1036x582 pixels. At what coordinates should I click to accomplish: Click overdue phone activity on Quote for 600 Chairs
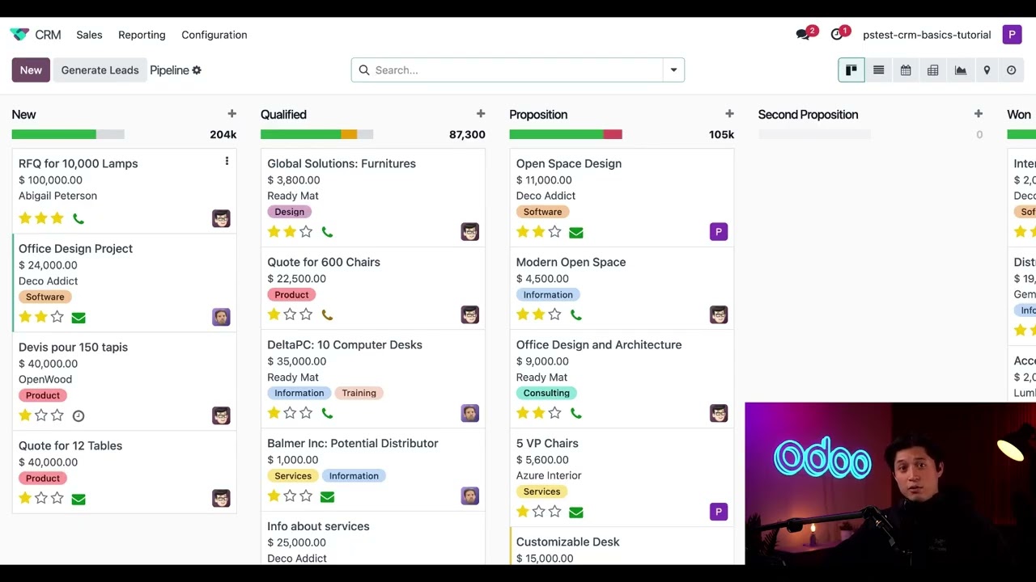327,314
